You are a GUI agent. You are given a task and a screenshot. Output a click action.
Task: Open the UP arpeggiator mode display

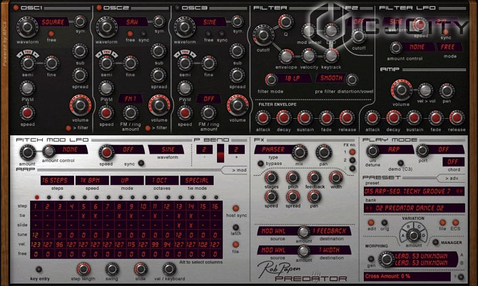pyautogui.click(x=127, y=180)
